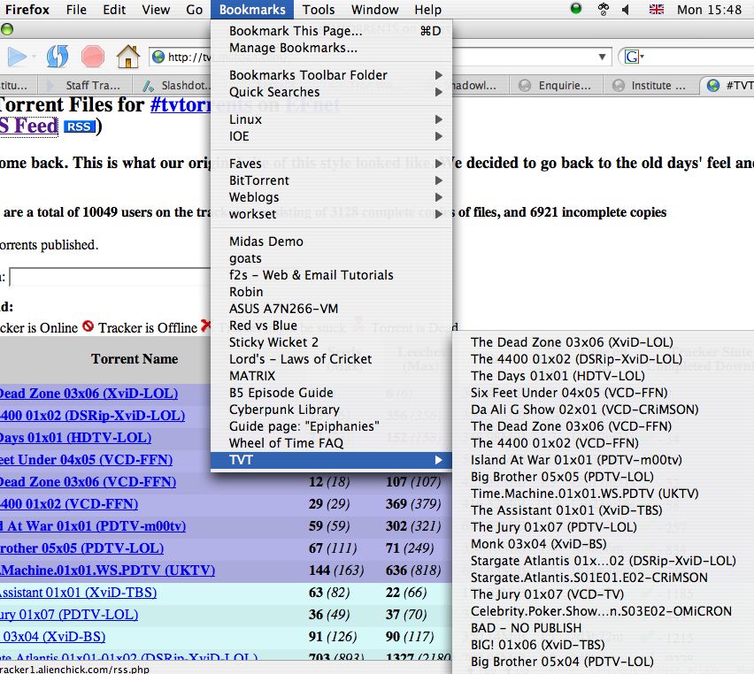Image resolution: width=754 pixels, height=674 pixels.
Task: Open the Tools menu
Action: click(x=319, y=10)
